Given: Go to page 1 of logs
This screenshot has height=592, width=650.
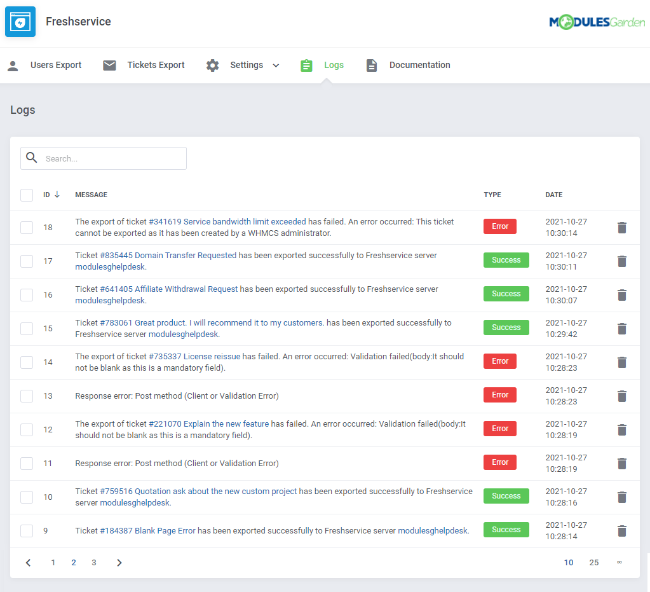Looking at the screenshot, I should (x=53, y=563).
